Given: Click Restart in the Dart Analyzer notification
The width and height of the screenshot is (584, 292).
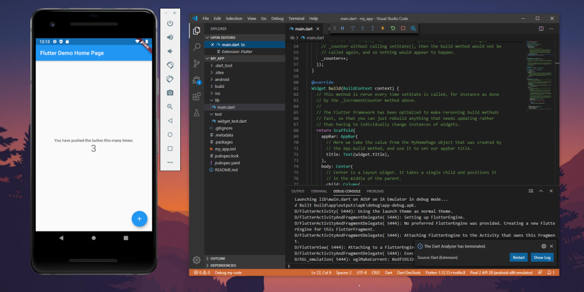Looking at the screenshot, I should coord(518,257).
